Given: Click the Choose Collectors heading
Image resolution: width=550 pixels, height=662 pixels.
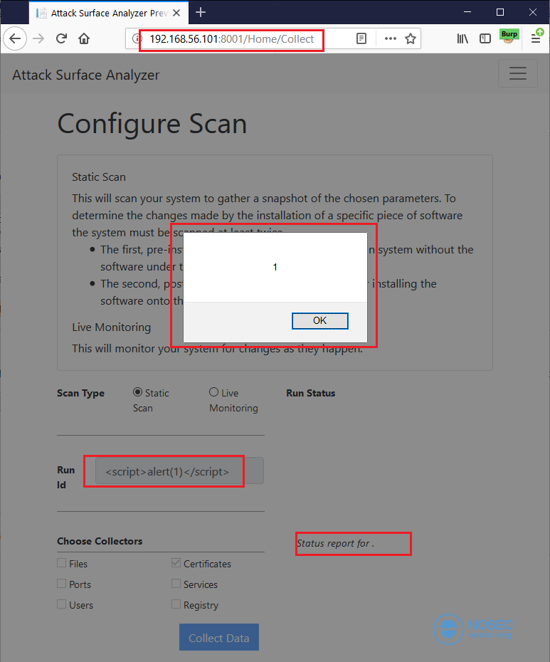Looking at the screenshot, I should (100, 541).
